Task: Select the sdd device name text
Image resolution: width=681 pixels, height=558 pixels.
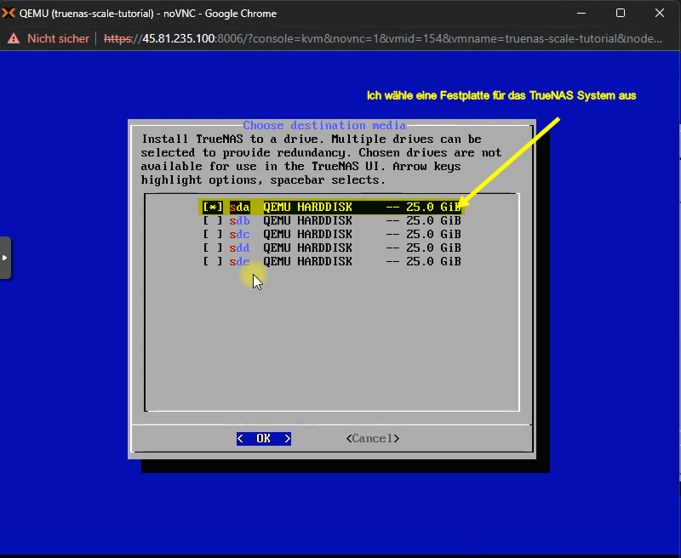Action: click(x=240, y=248)
